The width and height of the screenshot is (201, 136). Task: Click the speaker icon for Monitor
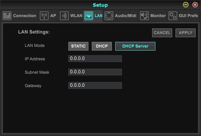point(144,16)
